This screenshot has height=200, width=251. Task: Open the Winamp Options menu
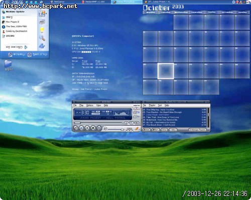tap(90, 105)
